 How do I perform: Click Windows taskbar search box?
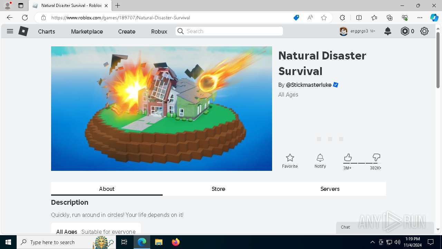tap(66, 242)
